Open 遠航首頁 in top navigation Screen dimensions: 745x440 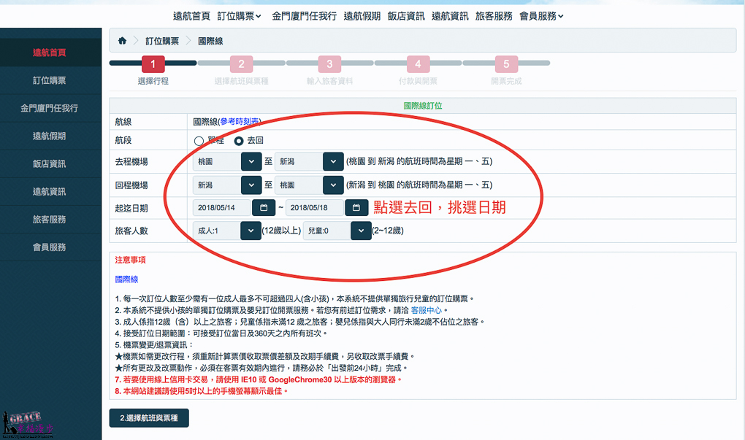pos(191,16)
